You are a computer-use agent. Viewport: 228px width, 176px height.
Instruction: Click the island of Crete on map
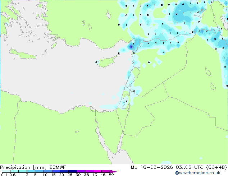click(x=23, y=54)
